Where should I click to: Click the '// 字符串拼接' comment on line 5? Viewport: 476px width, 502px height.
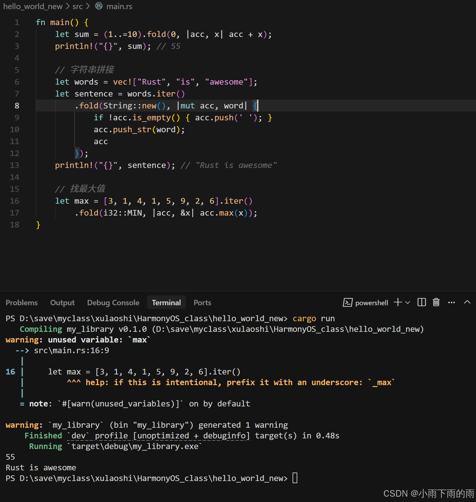click(x=85, y=70)
